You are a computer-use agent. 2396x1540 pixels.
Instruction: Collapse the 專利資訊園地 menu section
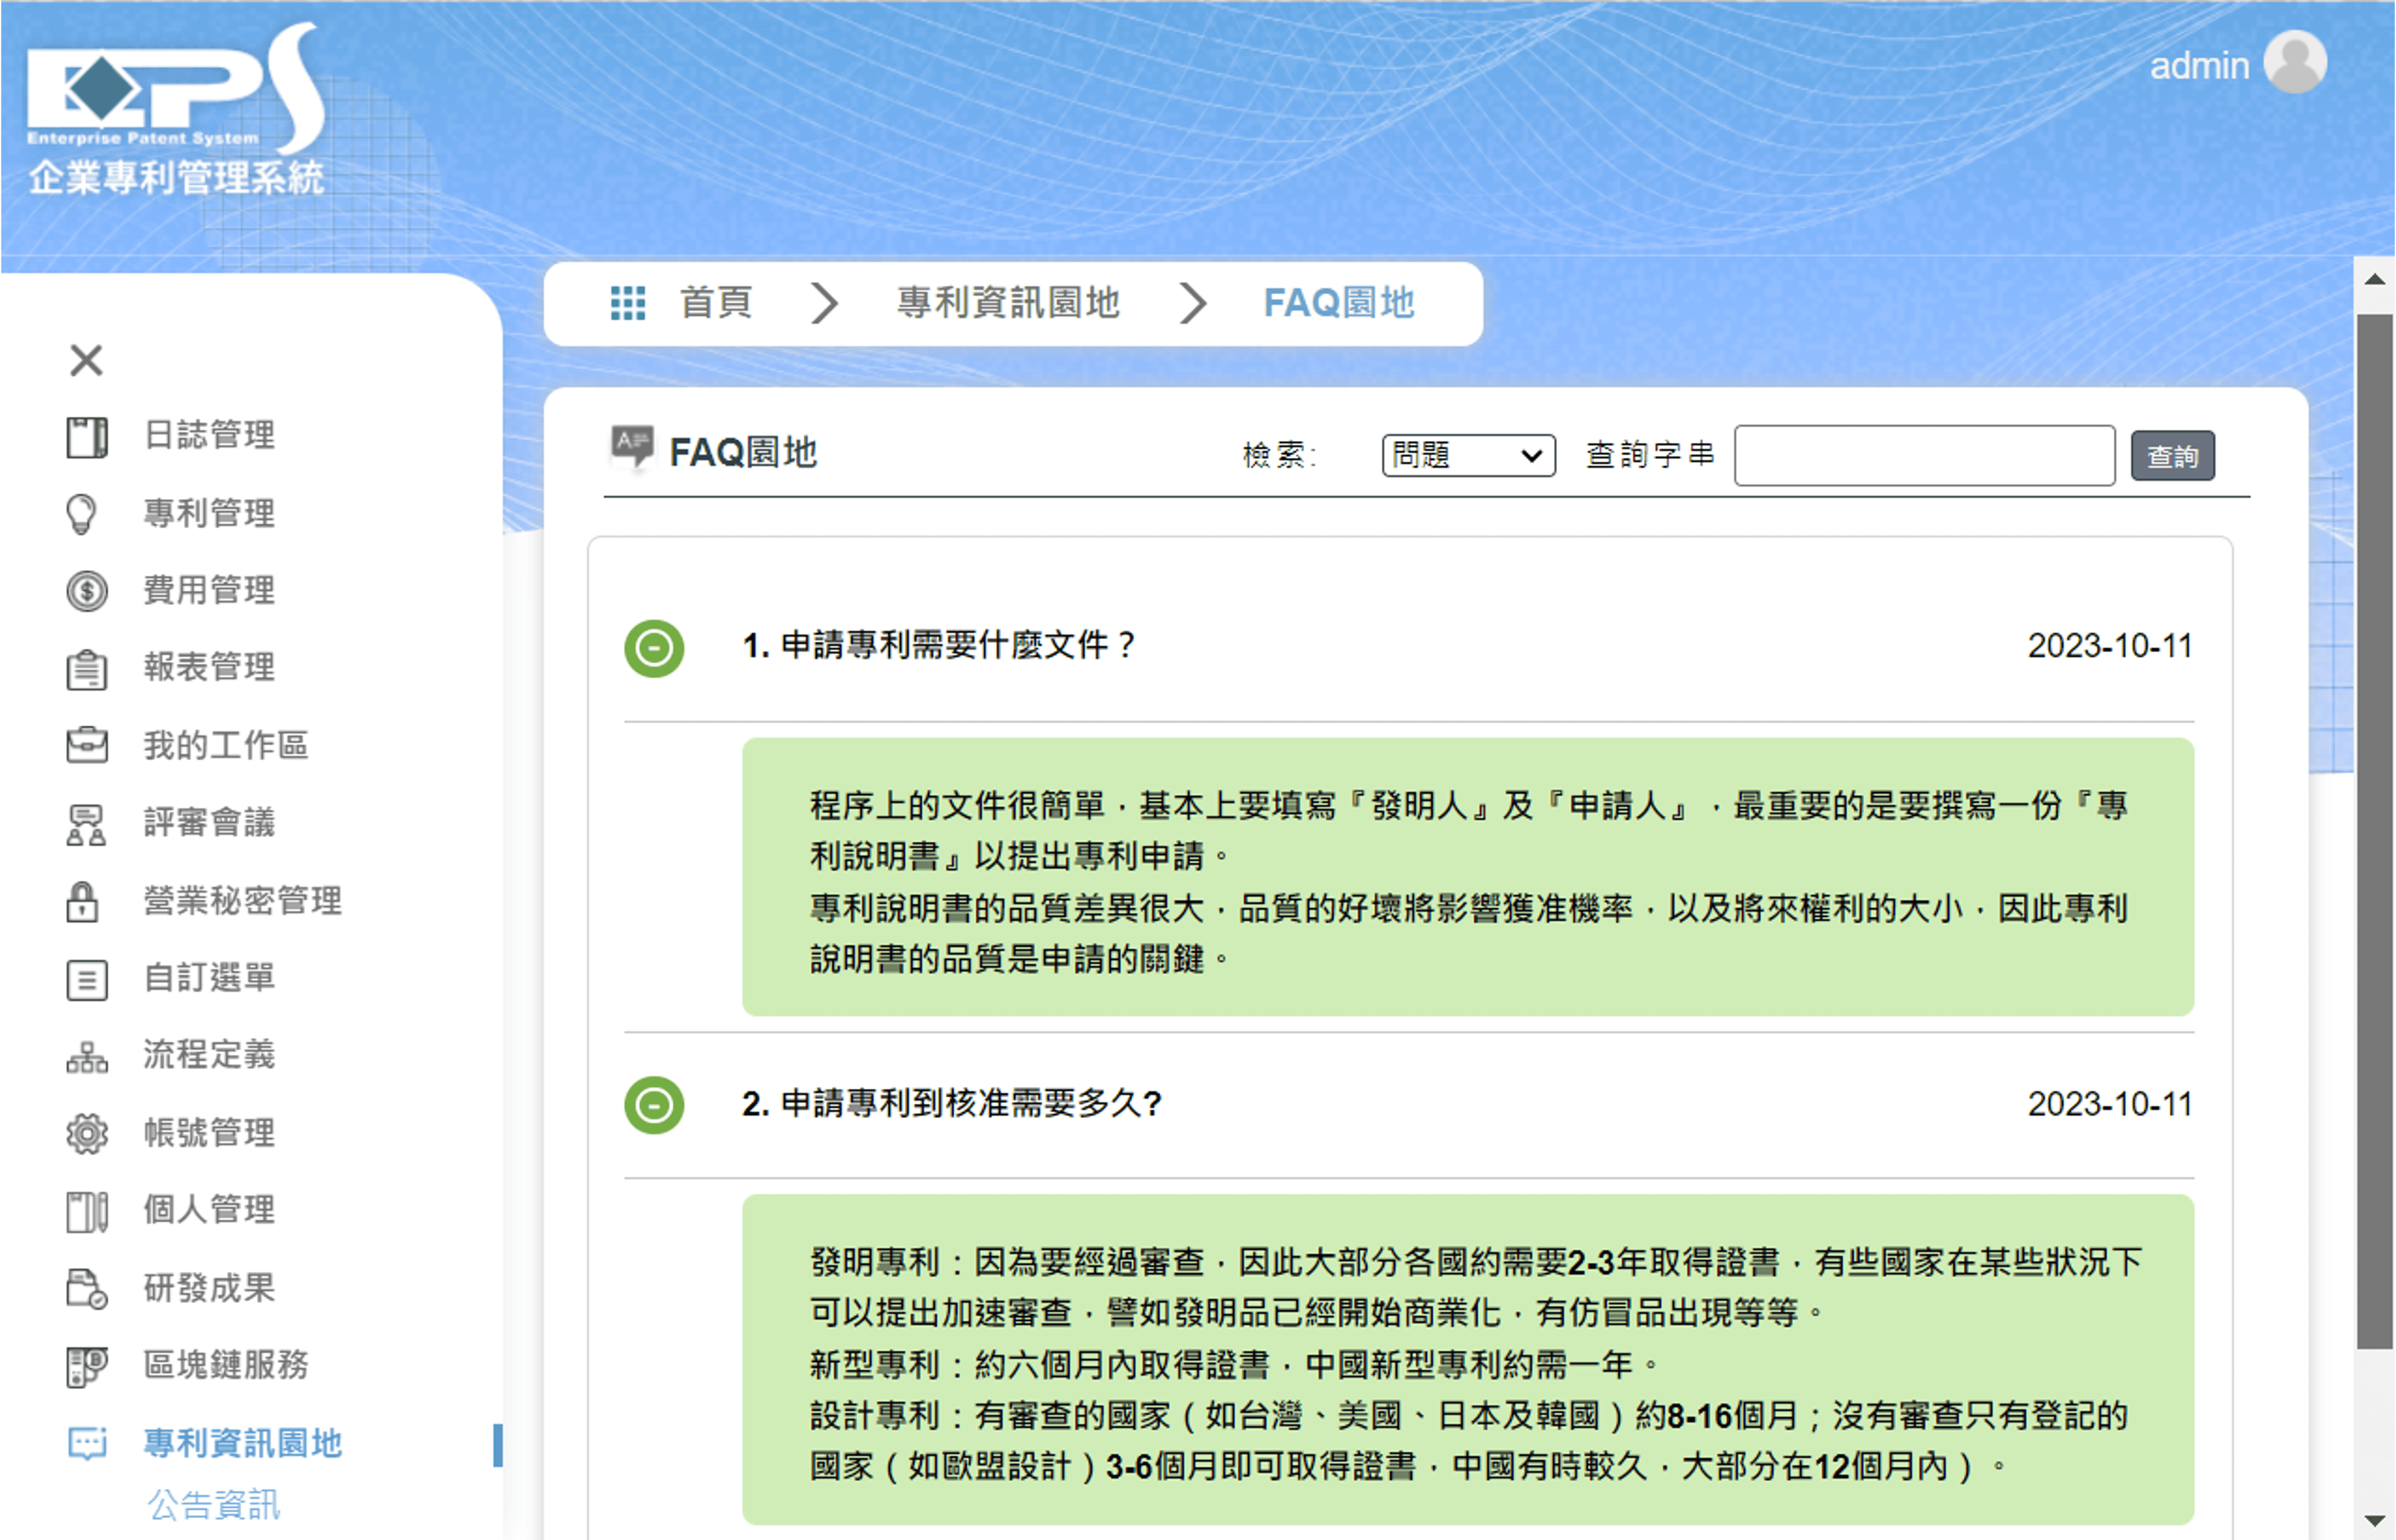[x=242, y=1443]
